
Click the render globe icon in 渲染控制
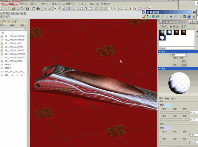189,17
